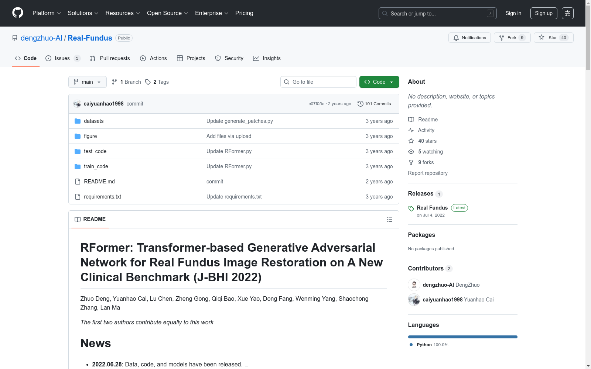Open the command palette icon in header
Viewport: 591px width, 369px height.
coord(568,13)
